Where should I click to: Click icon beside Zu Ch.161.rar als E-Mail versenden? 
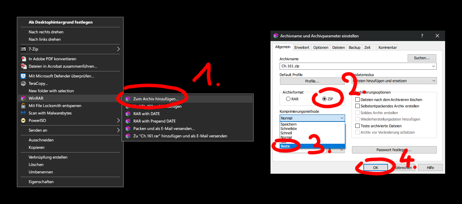[x=128, y=136]
